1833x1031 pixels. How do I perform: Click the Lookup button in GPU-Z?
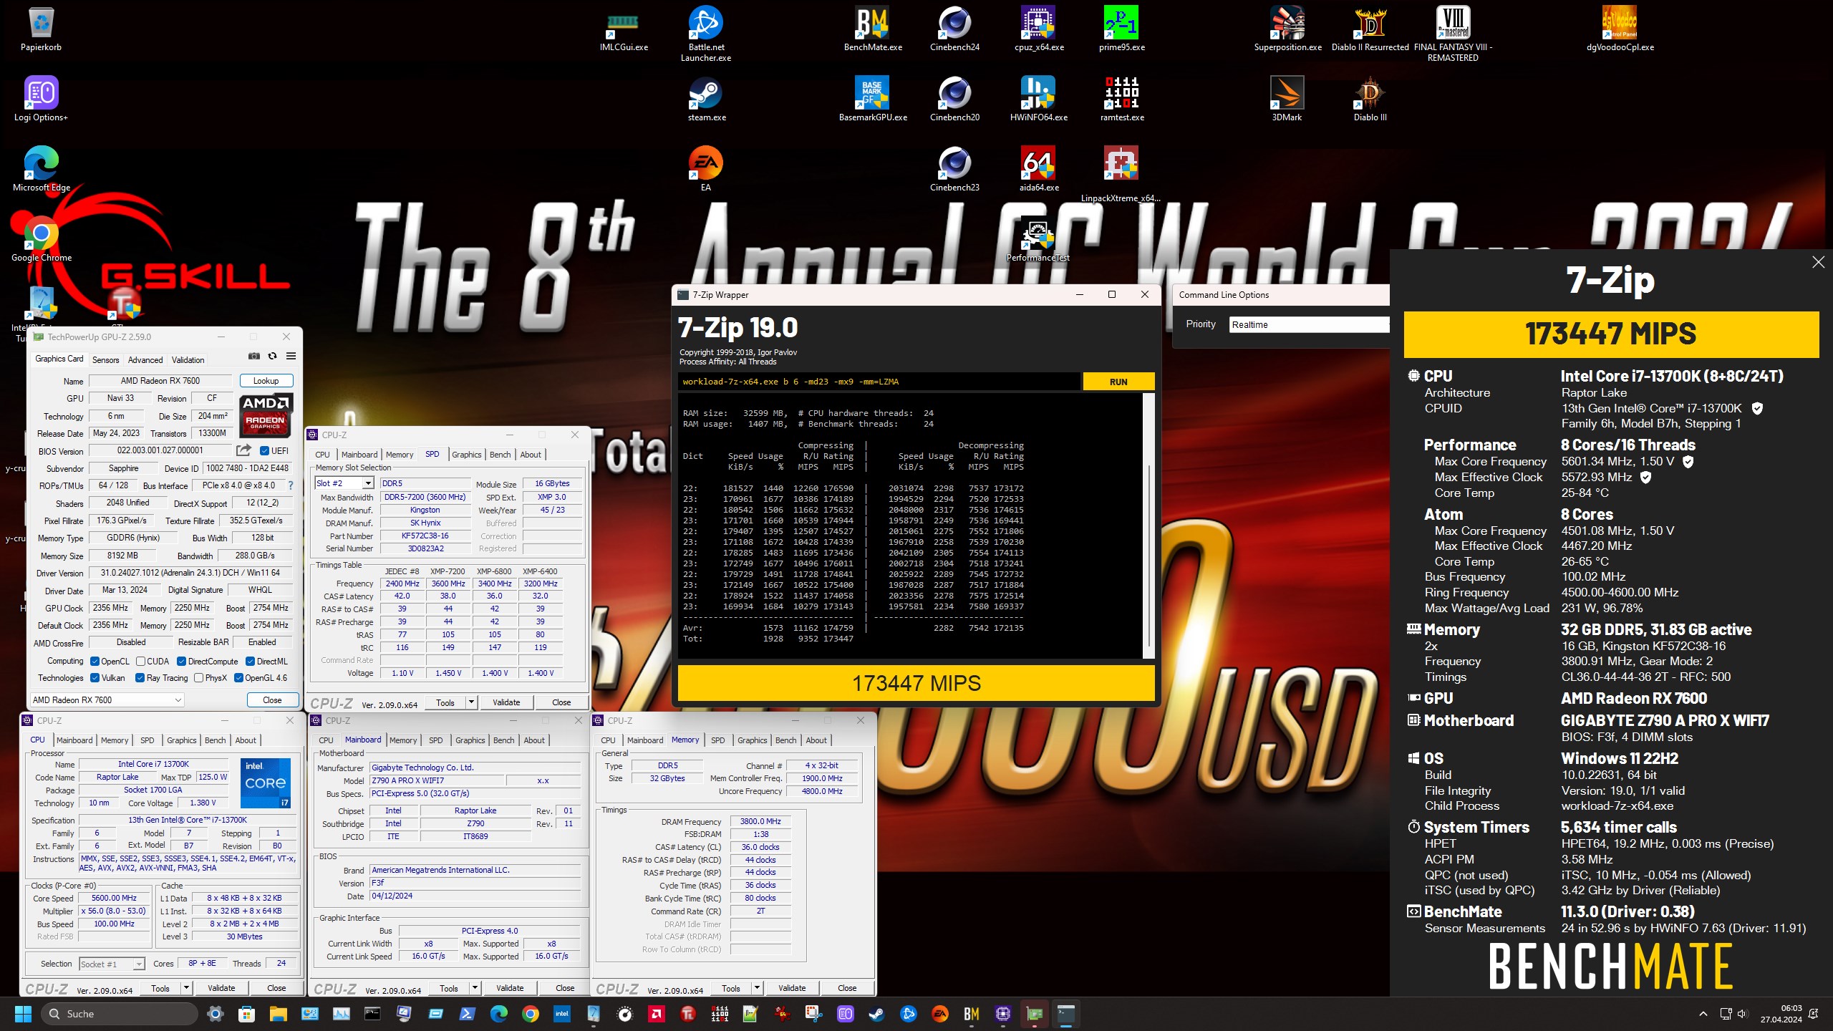click(x=266, y=381)
